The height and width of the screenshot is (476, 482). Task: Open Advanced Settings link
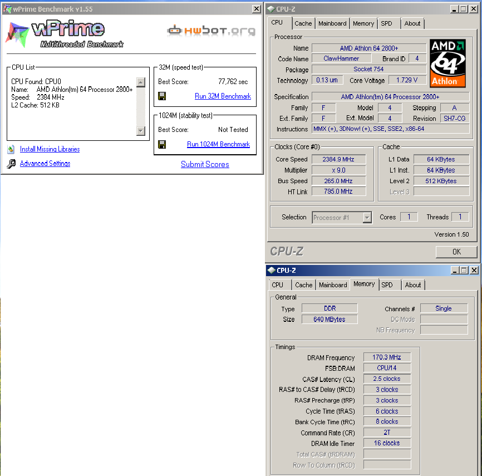45,164
